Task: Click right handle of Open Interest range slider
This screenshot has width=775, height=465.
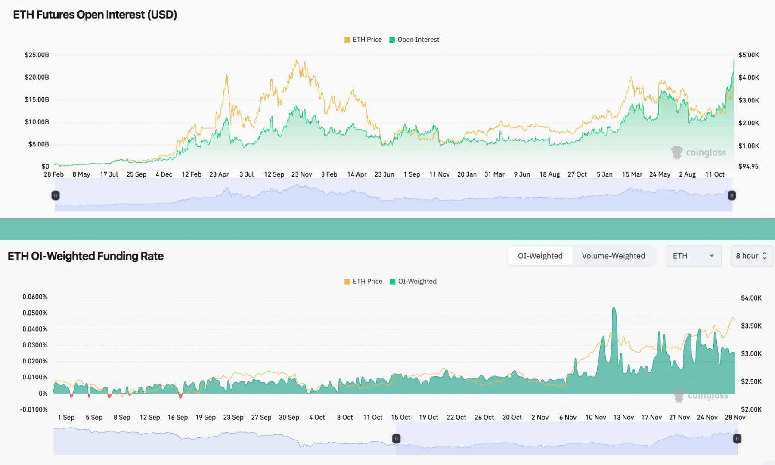Action: click(x=732, y=195)
